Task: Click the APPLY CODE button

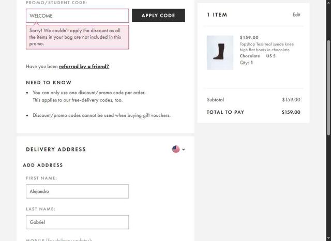Action: click(158, 16)
